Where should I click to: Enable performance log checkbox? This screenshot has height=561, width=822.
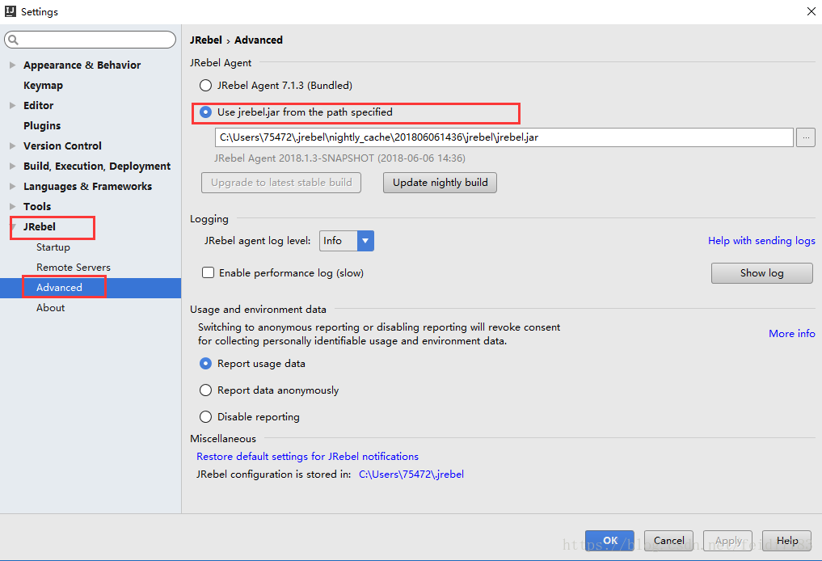point(209,273)
